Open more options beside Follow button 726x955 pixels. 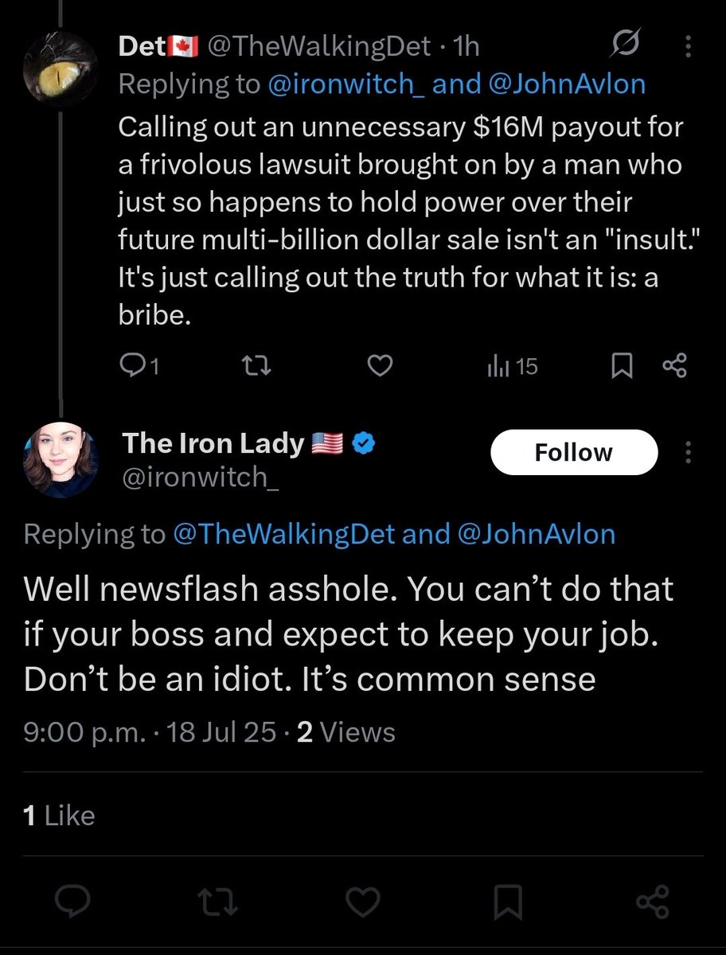(689, 453)
